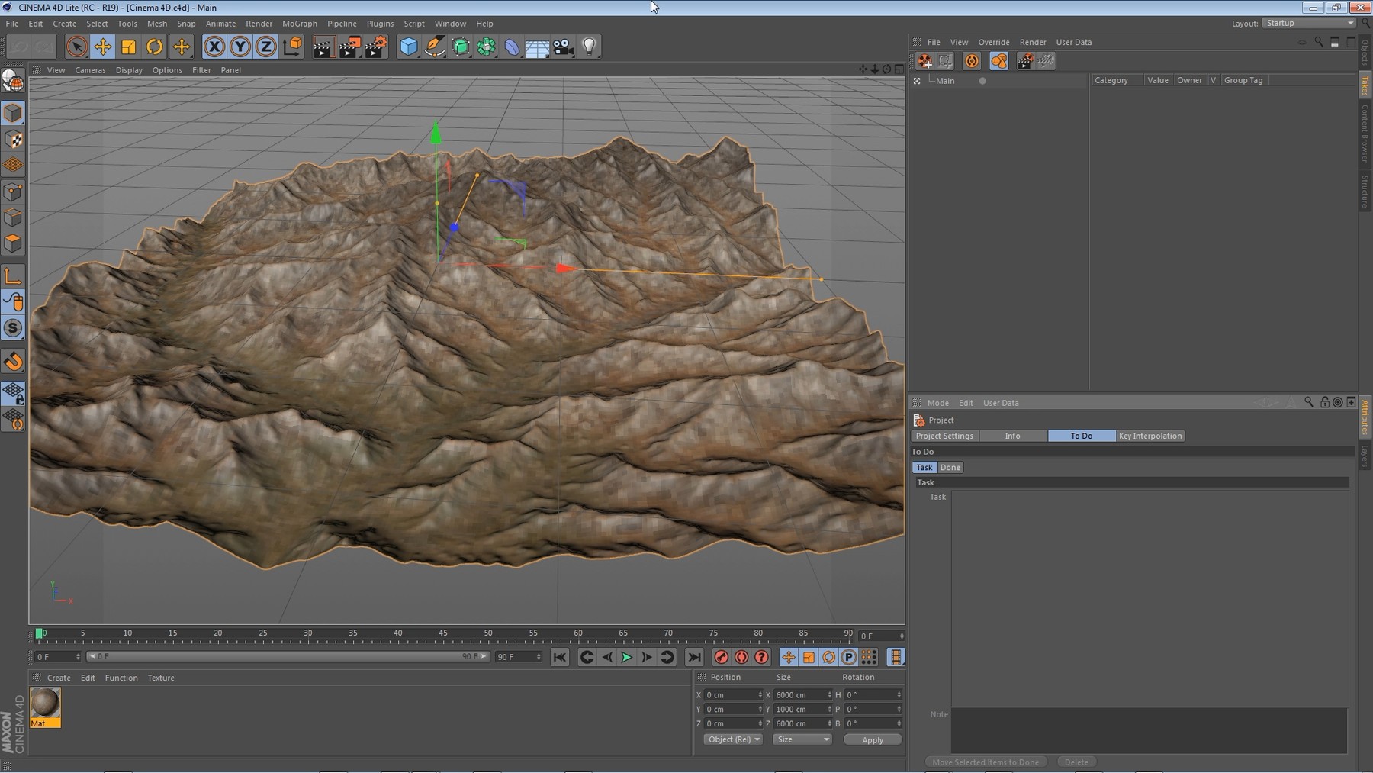This screenshot has height=773, width=1373.
Task: Switch to the Key Interpolation tab
Action: tap(1150, 436)
